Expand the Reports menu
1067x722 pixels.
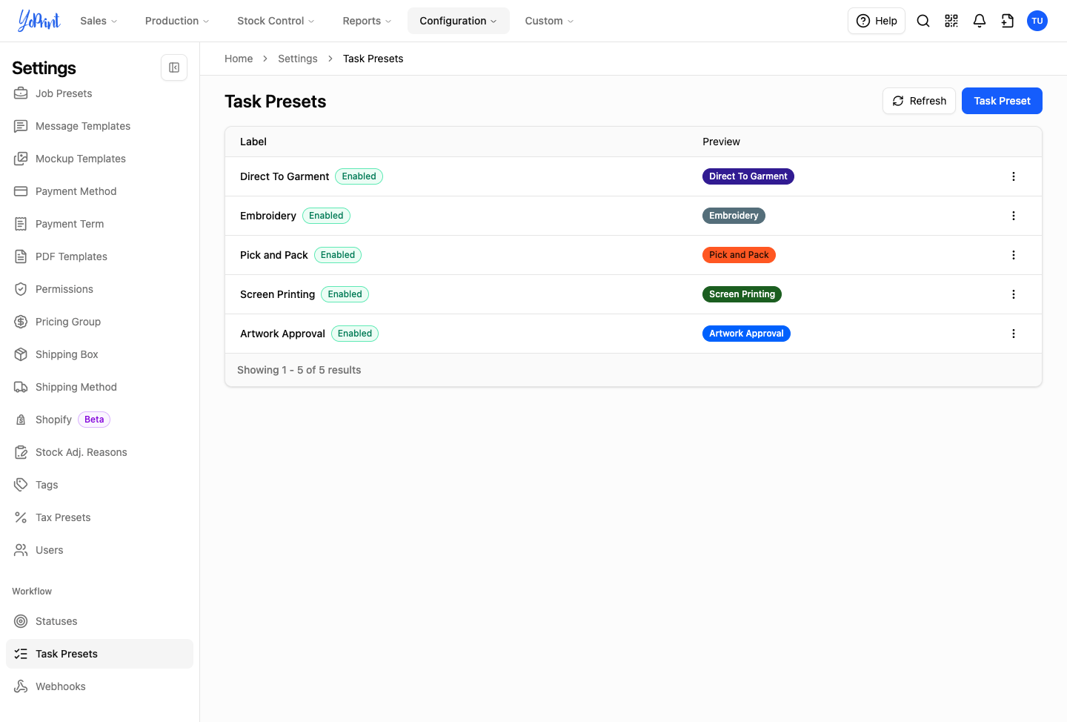[x=367, y=21]
